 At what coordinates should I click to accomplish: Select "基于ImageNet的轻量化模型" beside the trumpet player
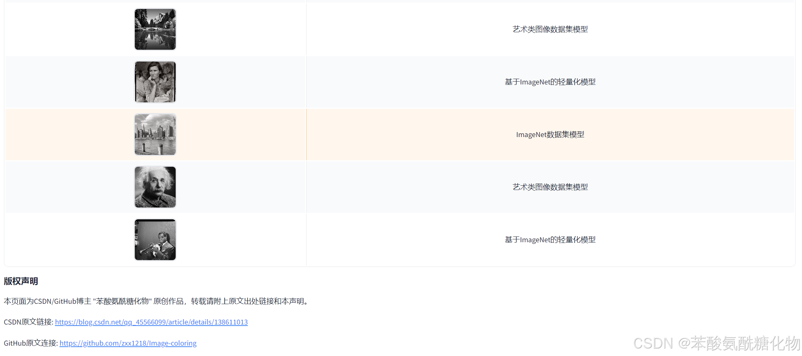[550, 240]
